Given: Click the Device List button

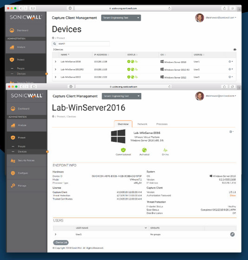Looking at the screenshot, I should click(x=61, y=242).
